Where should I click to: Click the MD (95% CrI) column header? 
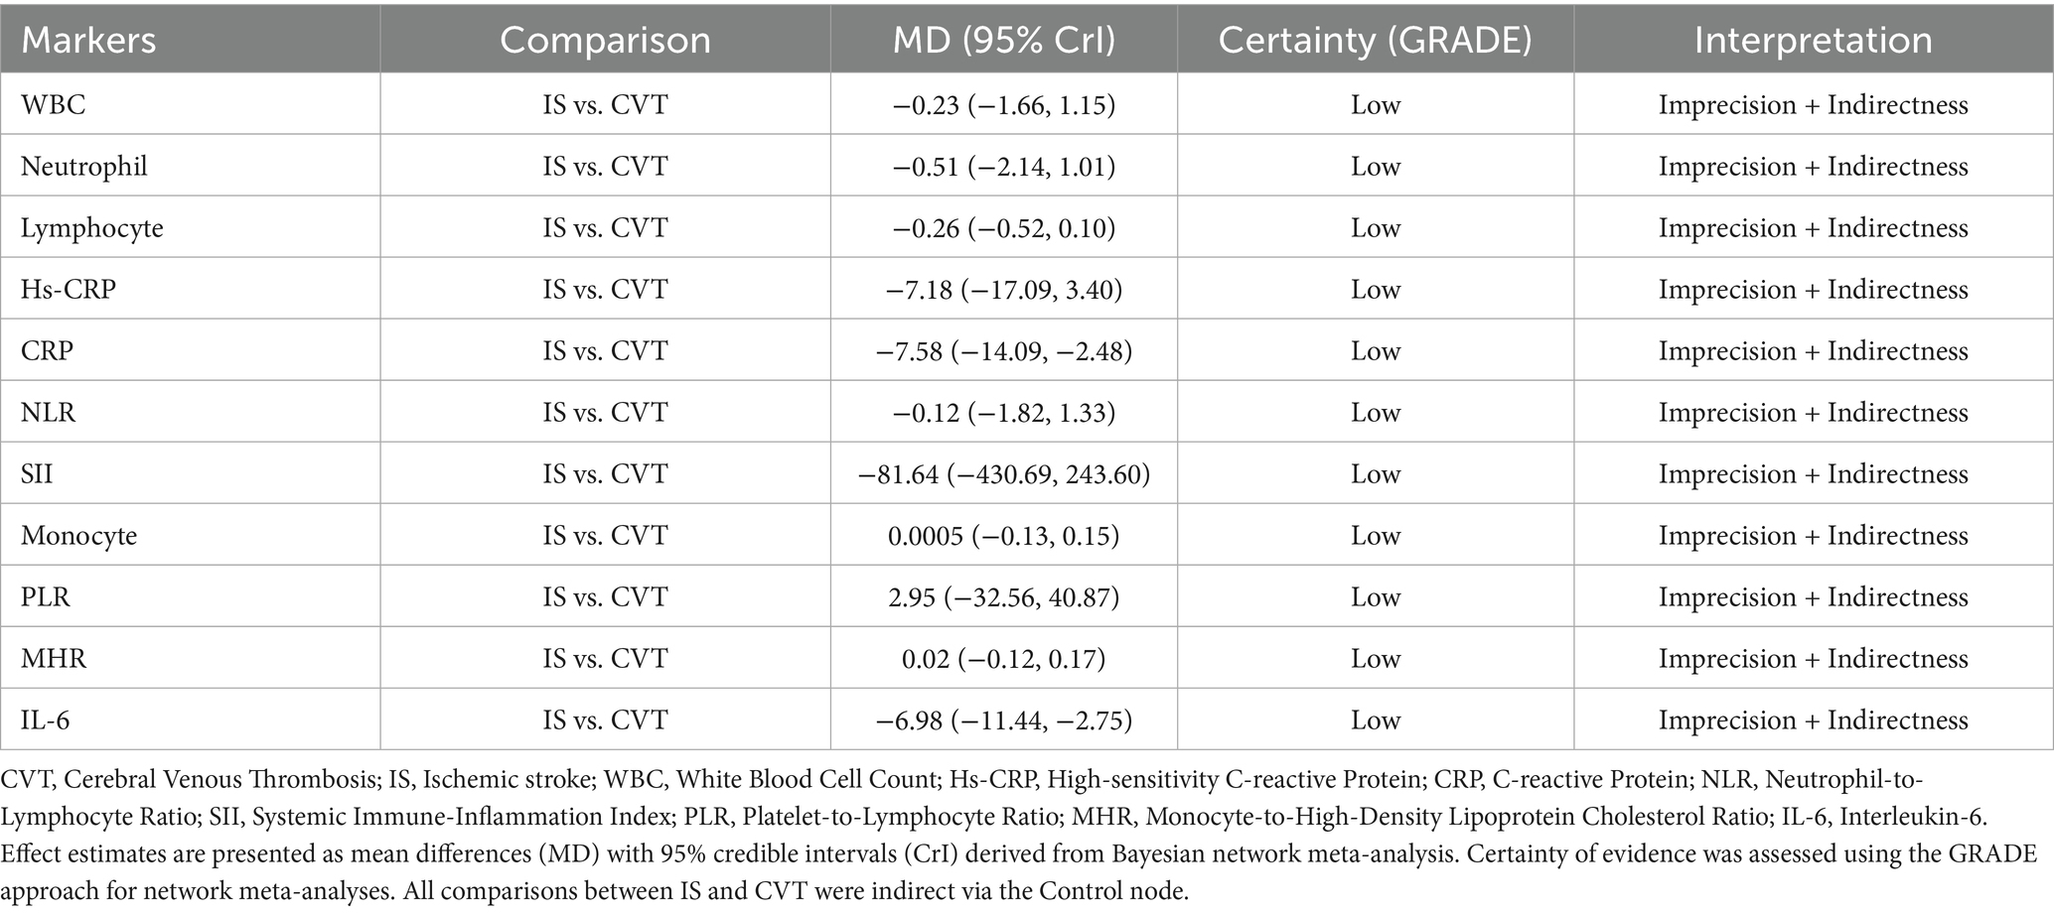(x=1003, y=40)
